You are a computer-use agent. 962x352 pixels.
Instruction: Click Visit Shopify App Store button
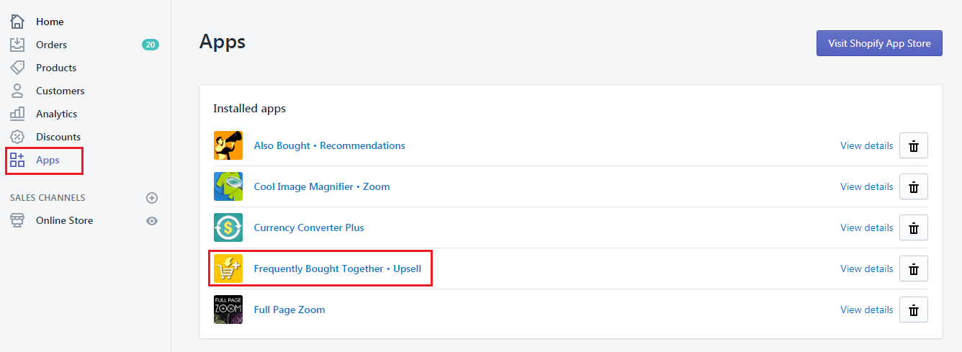(x=879, y=43)
